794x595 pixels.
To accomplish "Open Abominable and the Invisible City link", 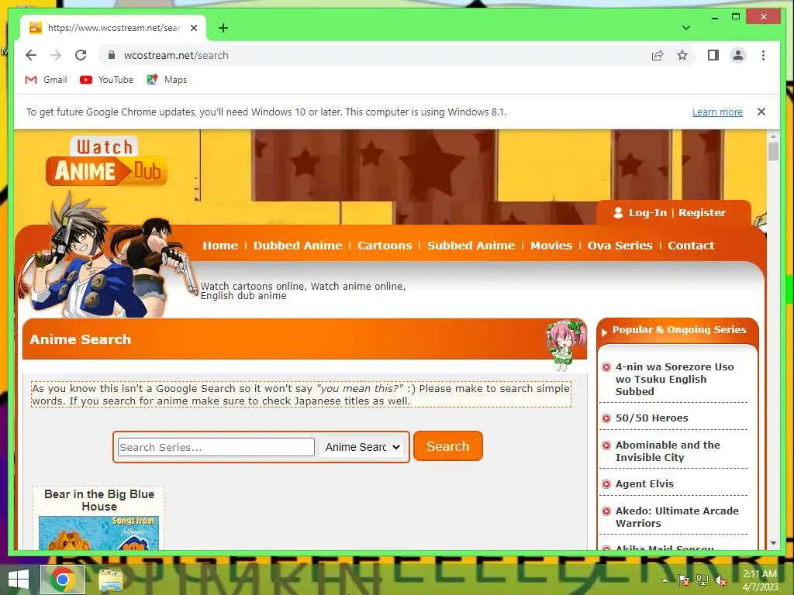I will point(668,452).
